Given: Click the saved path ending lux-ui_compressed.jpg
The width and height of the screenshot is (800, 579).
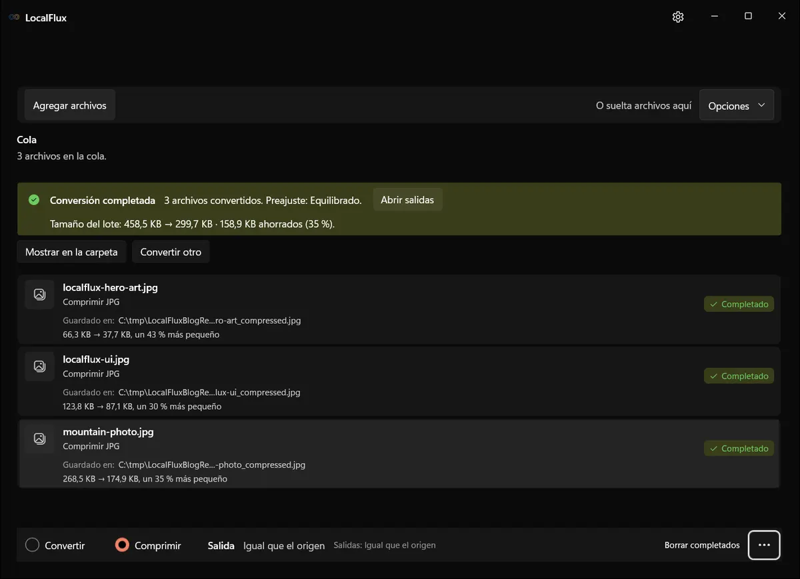Looking at the screenshot, I should pos(209,392).
